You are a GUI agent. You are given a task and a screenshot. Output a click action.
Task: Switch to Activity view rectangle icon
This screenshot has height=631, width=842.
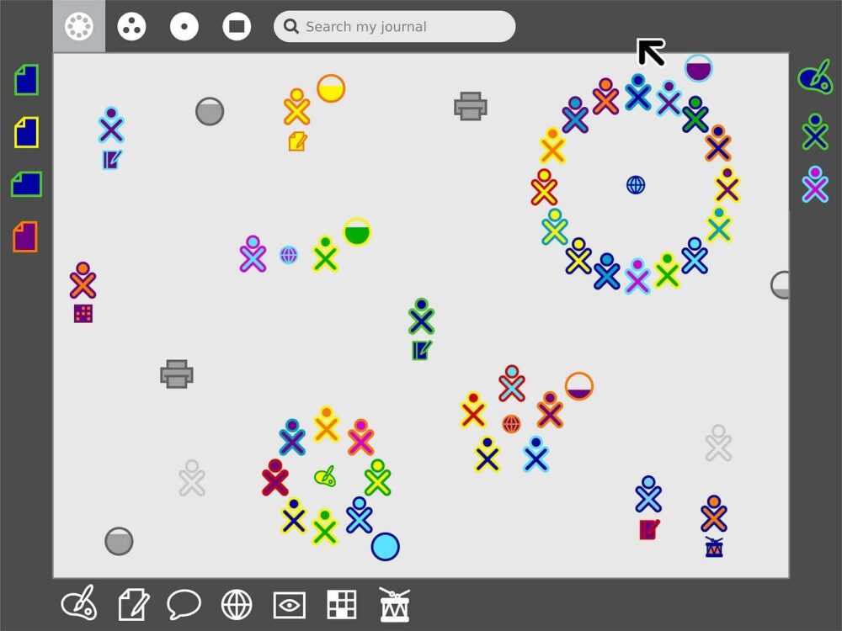237,26
